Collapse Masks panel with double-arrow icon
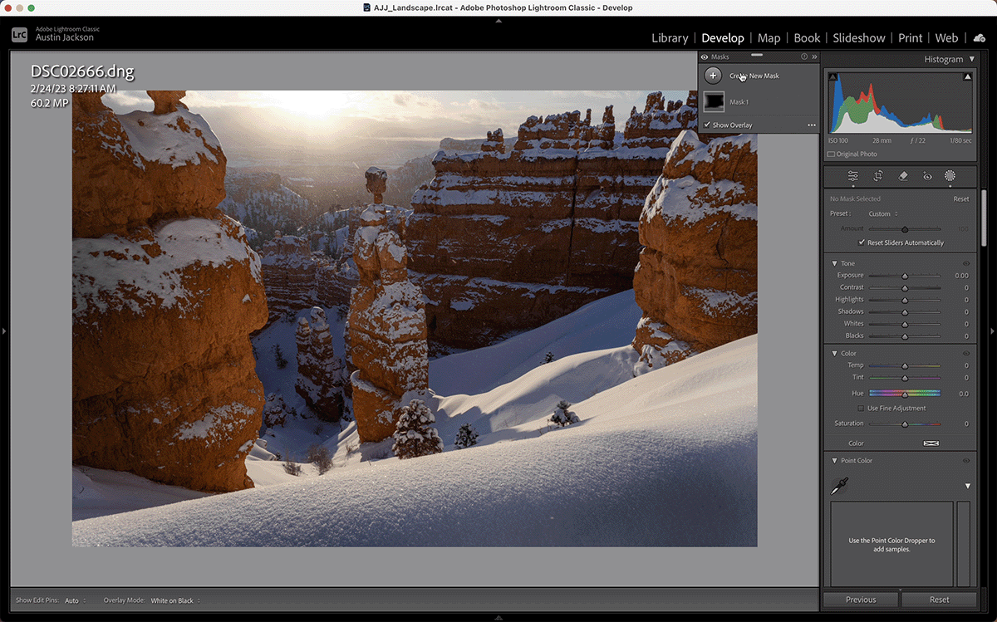 coord(814,56)
